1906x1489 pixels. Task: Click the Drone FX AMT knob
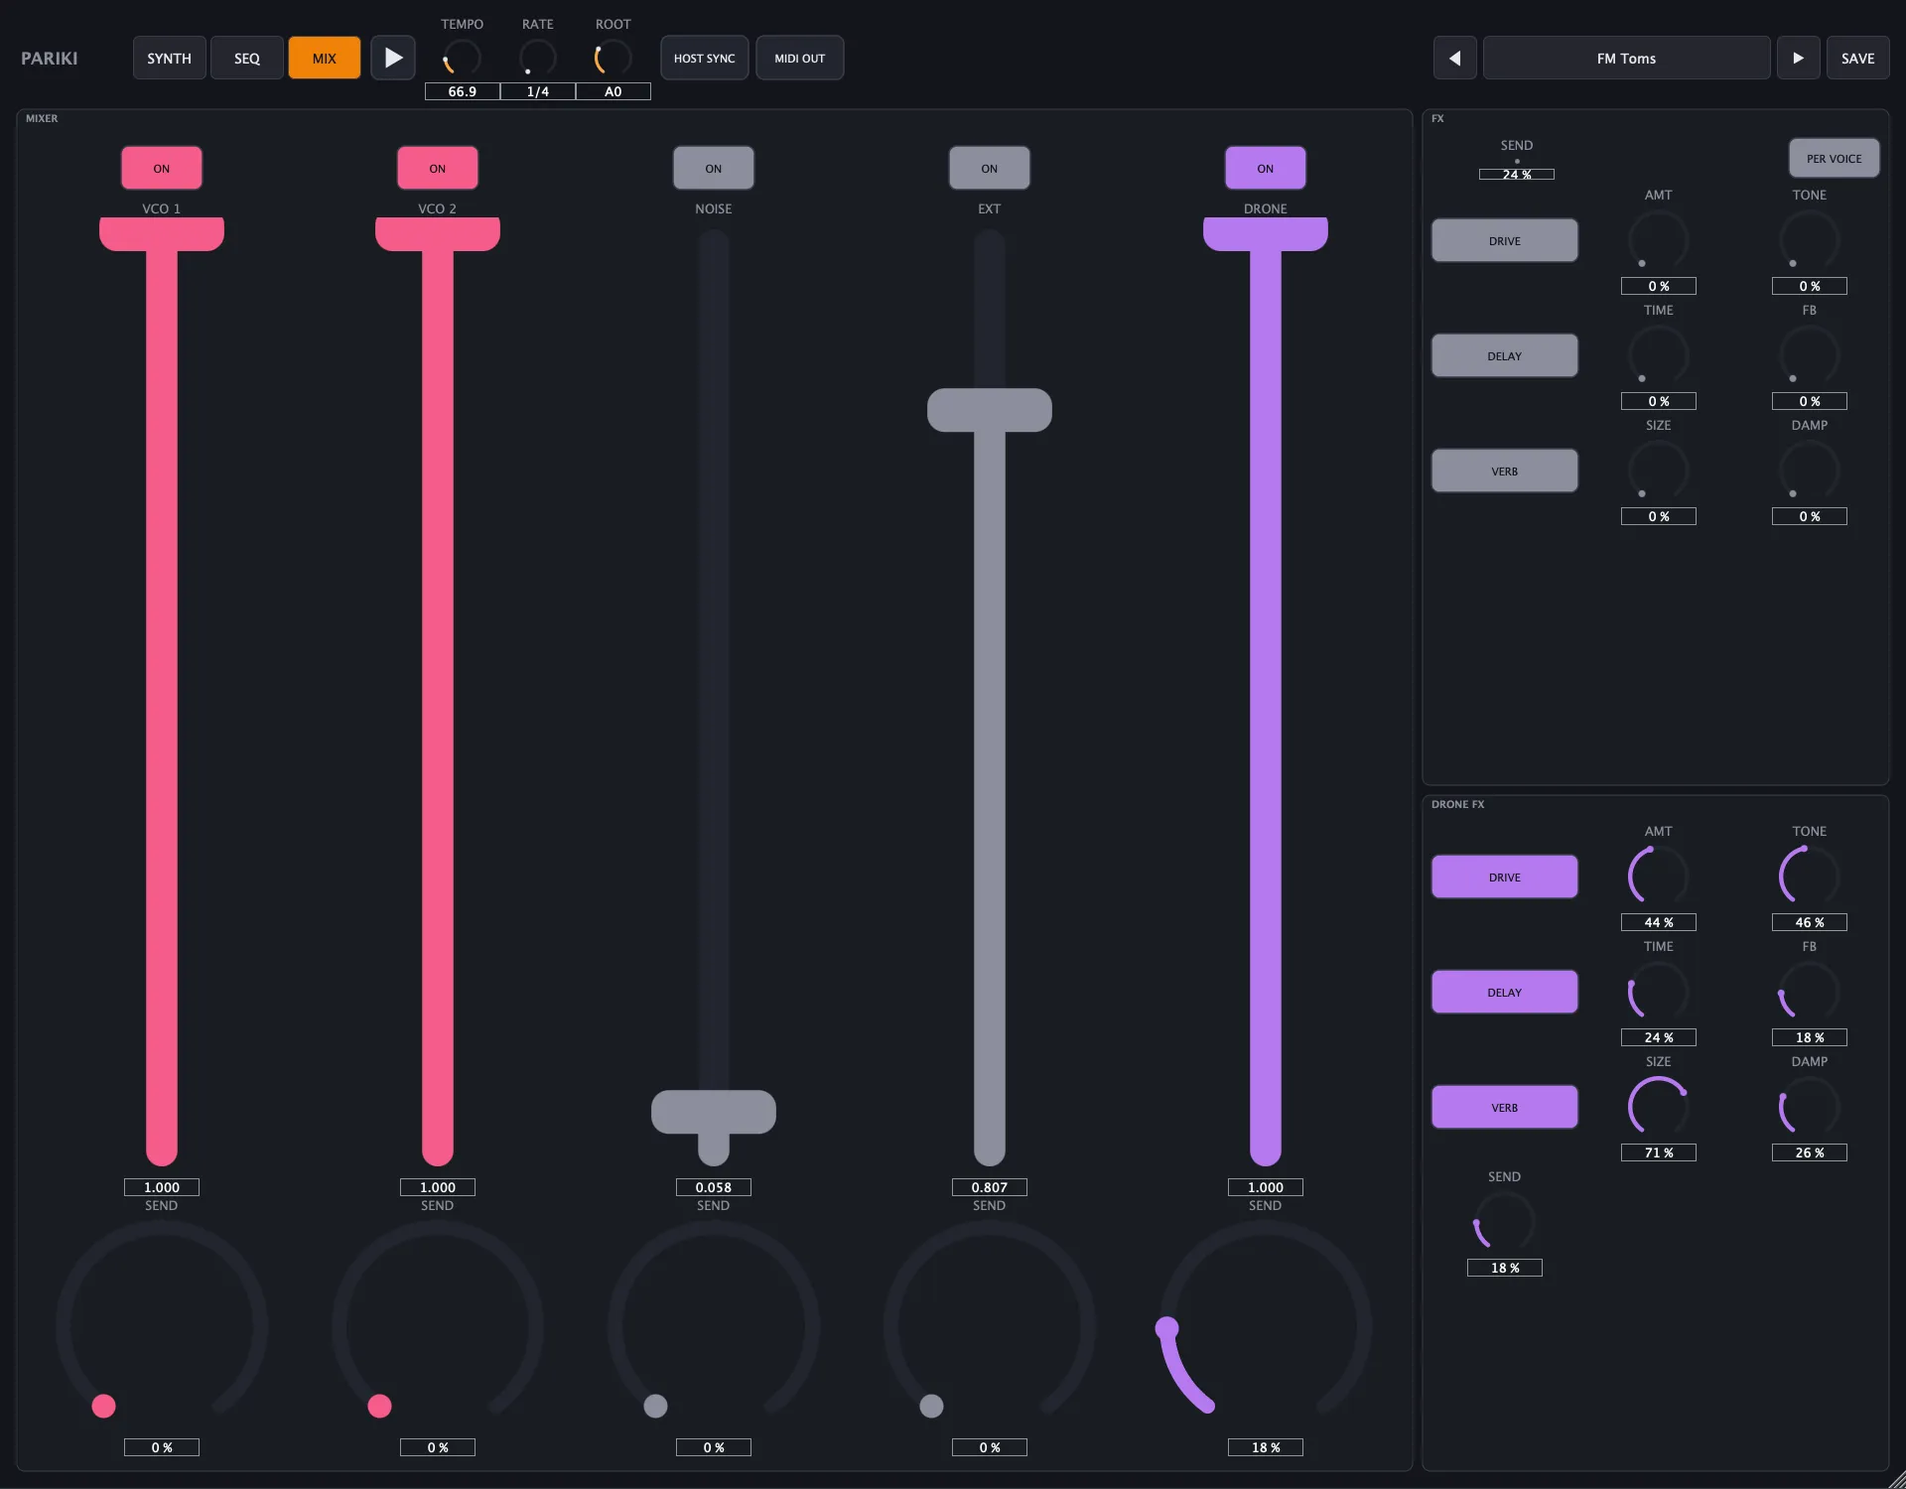click(x=1658, y=877)
